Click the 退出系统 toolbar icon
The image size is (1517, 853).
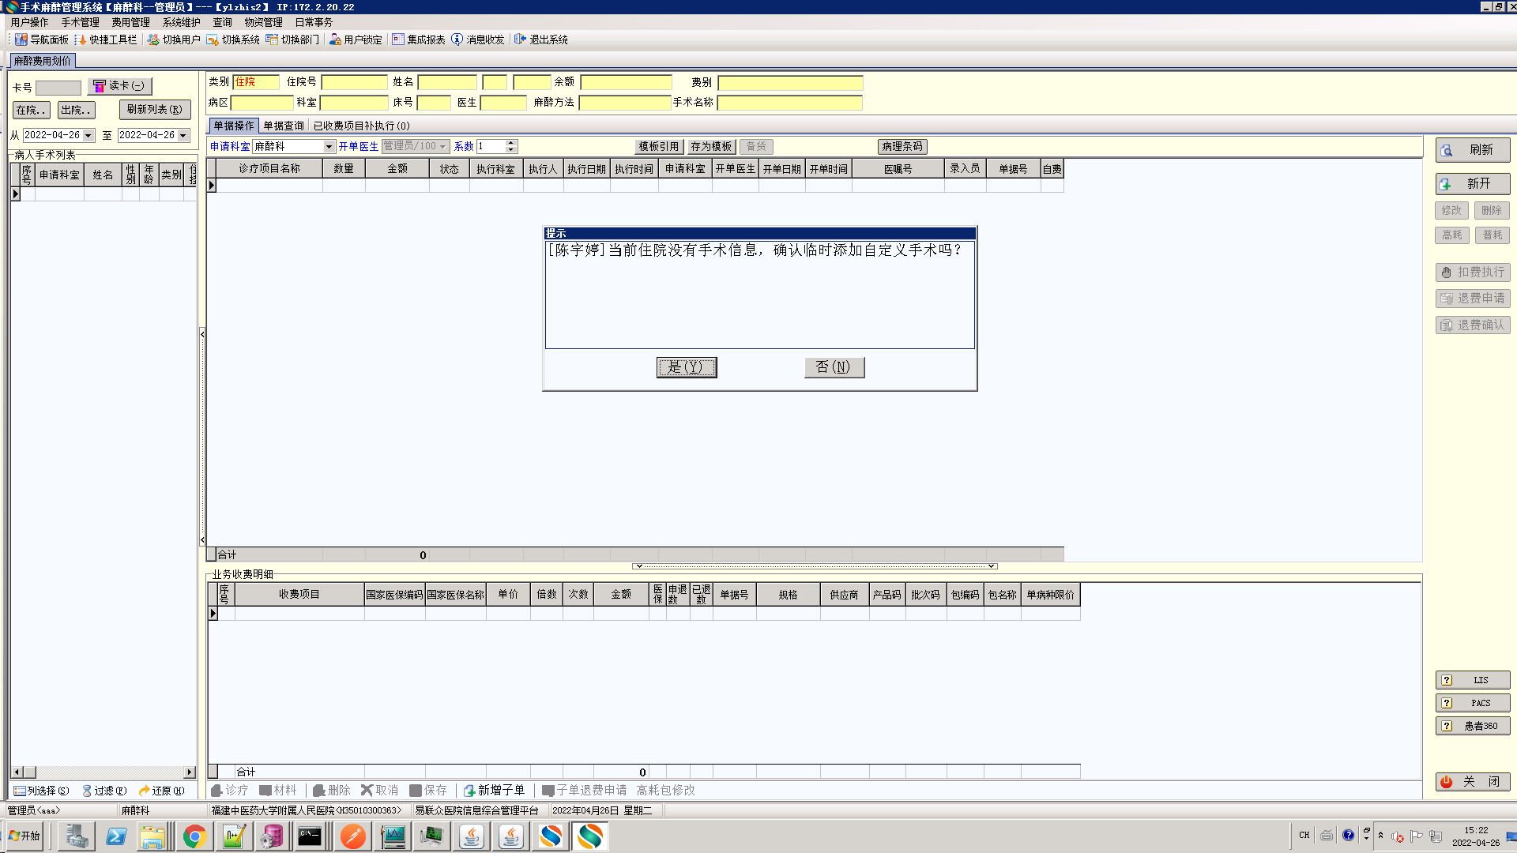tap(520, 39)
